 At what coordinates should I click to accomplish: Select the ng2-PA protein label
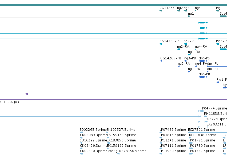[184, 64]
